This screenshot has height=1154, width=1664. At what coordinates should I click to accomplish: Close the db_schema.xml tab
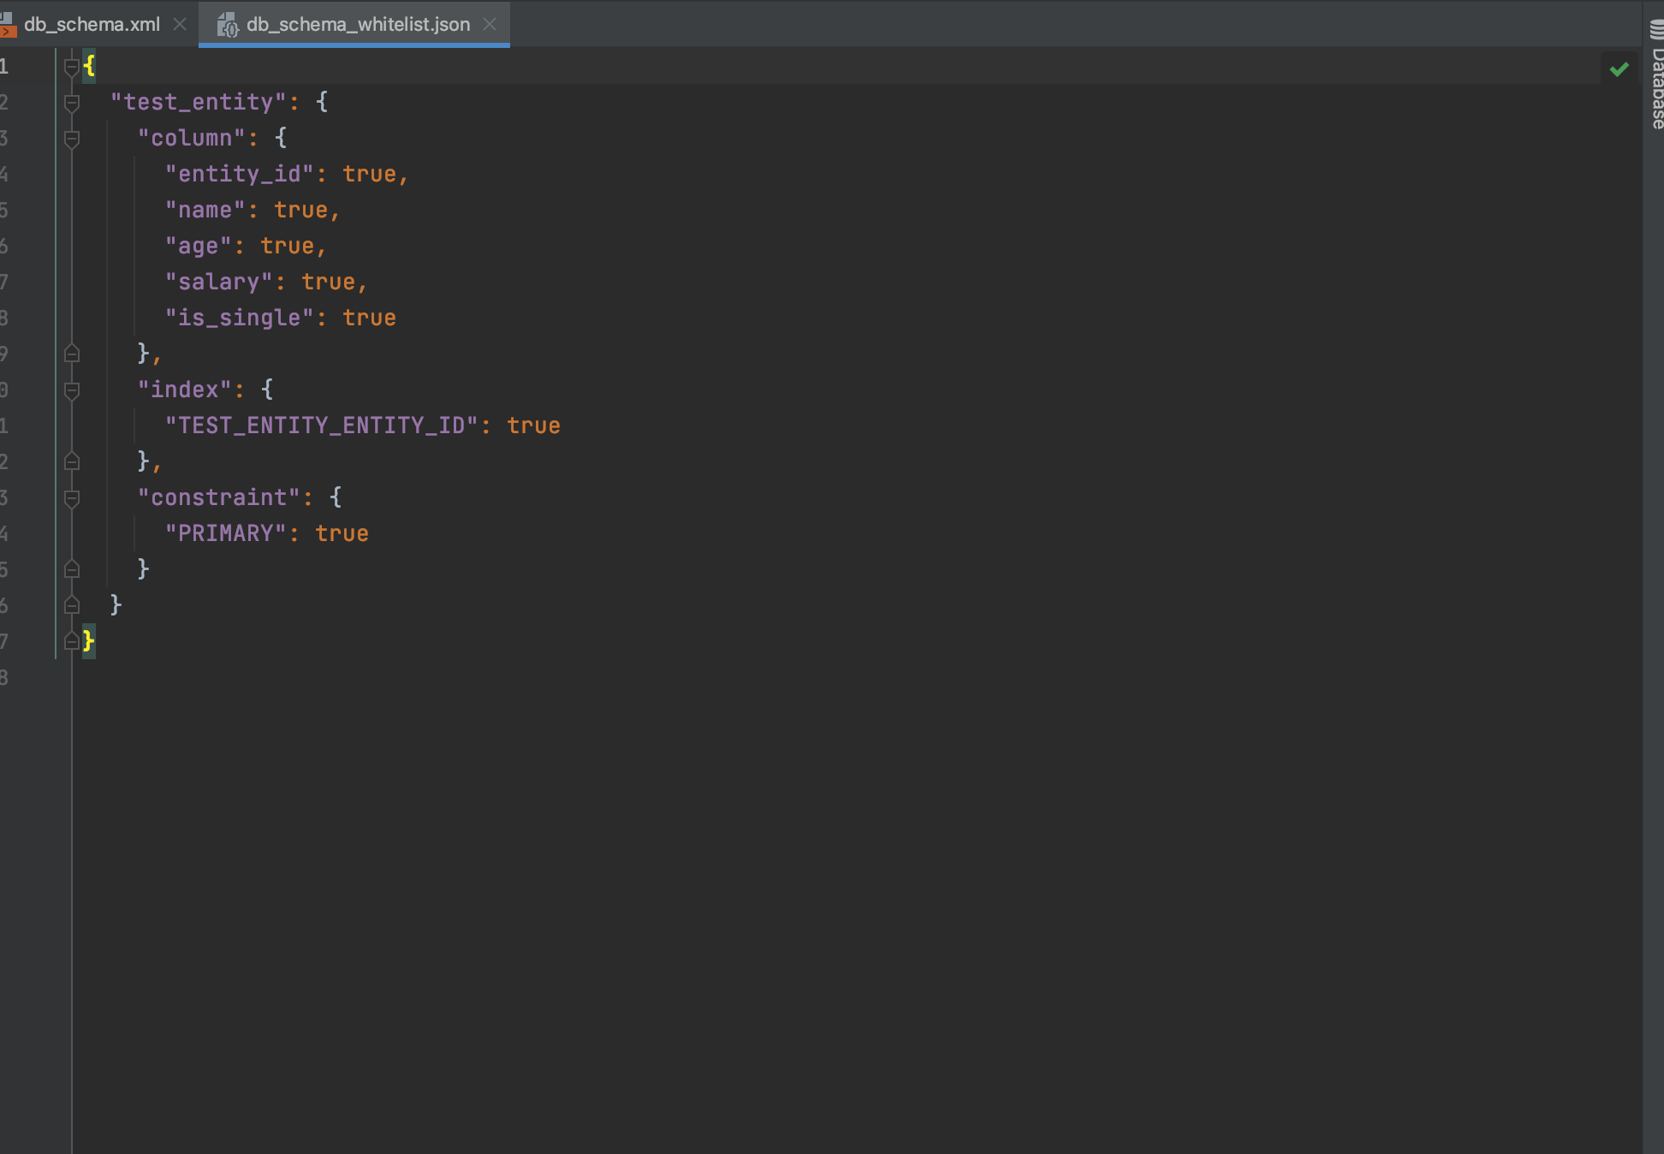(x=180, y=24)
